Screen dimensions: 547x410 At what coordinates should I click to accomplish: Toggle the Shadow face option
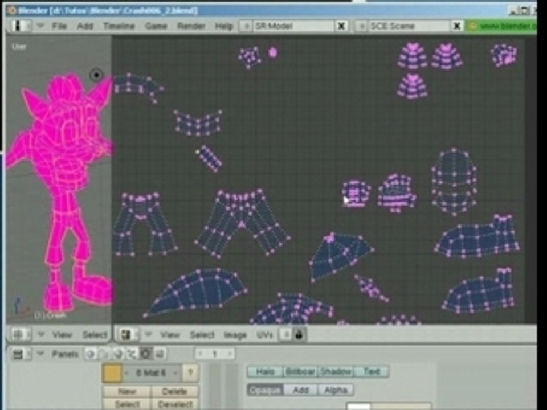[336, 372]
